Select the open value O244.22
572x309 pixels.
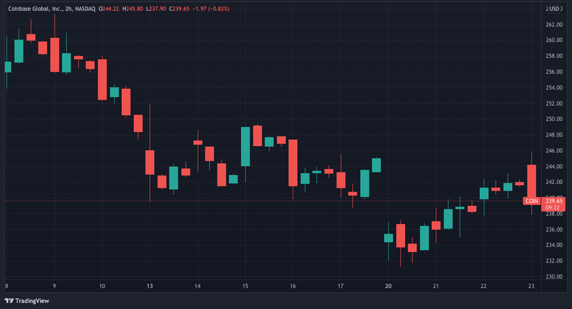pos(109,9)
